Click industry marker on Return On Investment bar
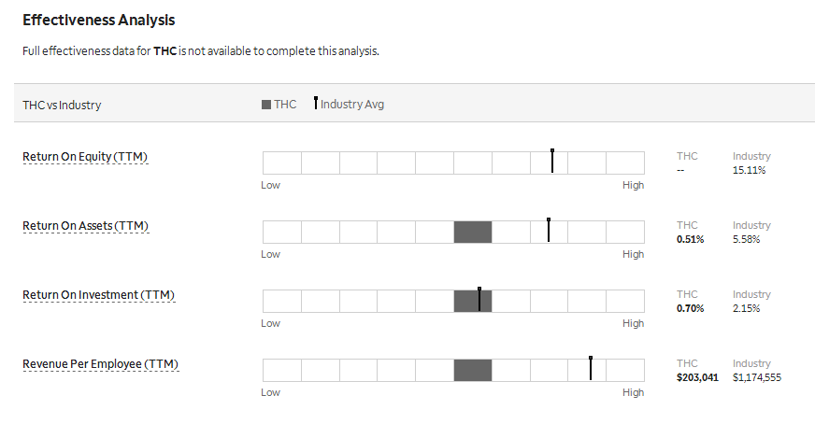The height and width of the screenshot is (424, 815). point(479,299)
